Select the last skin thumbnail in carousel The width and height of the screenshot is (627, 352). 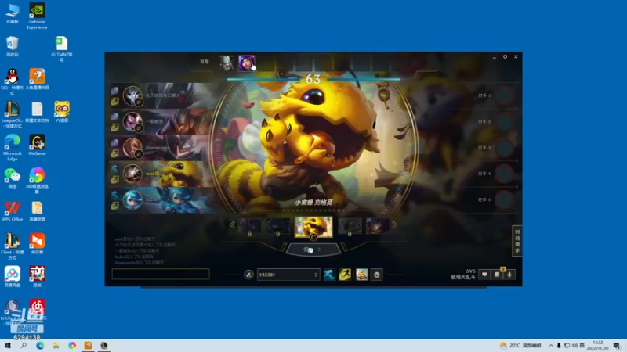coord(378,226)
